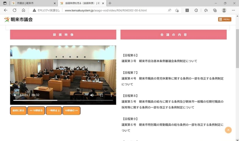Reload the page with the refresh icon
This screenshot has height=141, width=239.
point(15,10)
